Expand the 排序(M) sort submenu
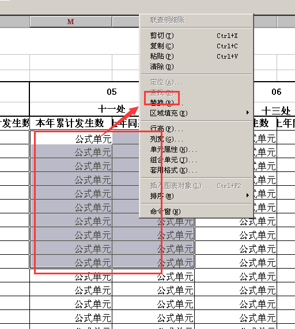Viewport: 295px width, 329px height. click(196, 196)
